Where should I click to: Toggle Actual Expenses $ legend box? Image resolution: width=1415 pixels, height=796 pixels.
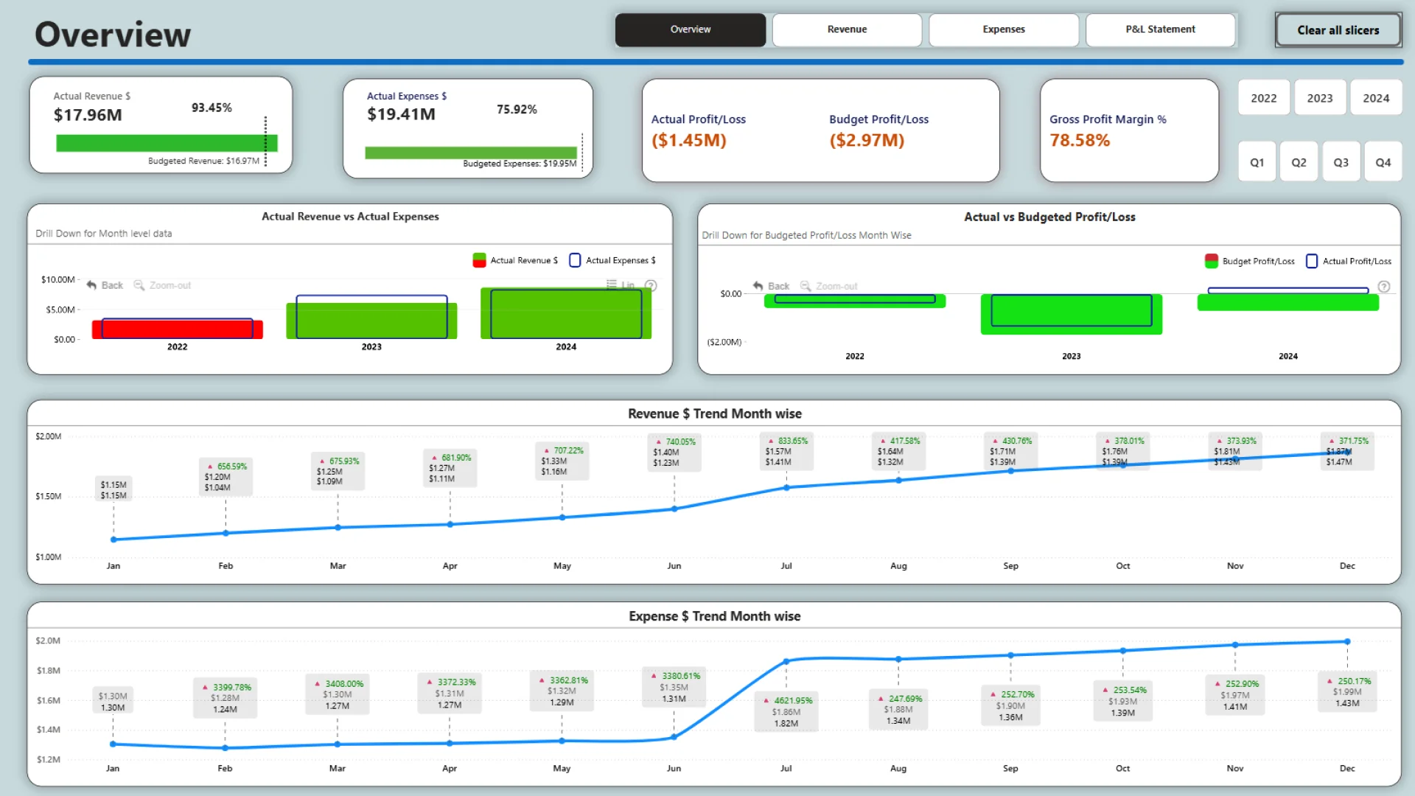pyautogui.click(x=575, y=260)
